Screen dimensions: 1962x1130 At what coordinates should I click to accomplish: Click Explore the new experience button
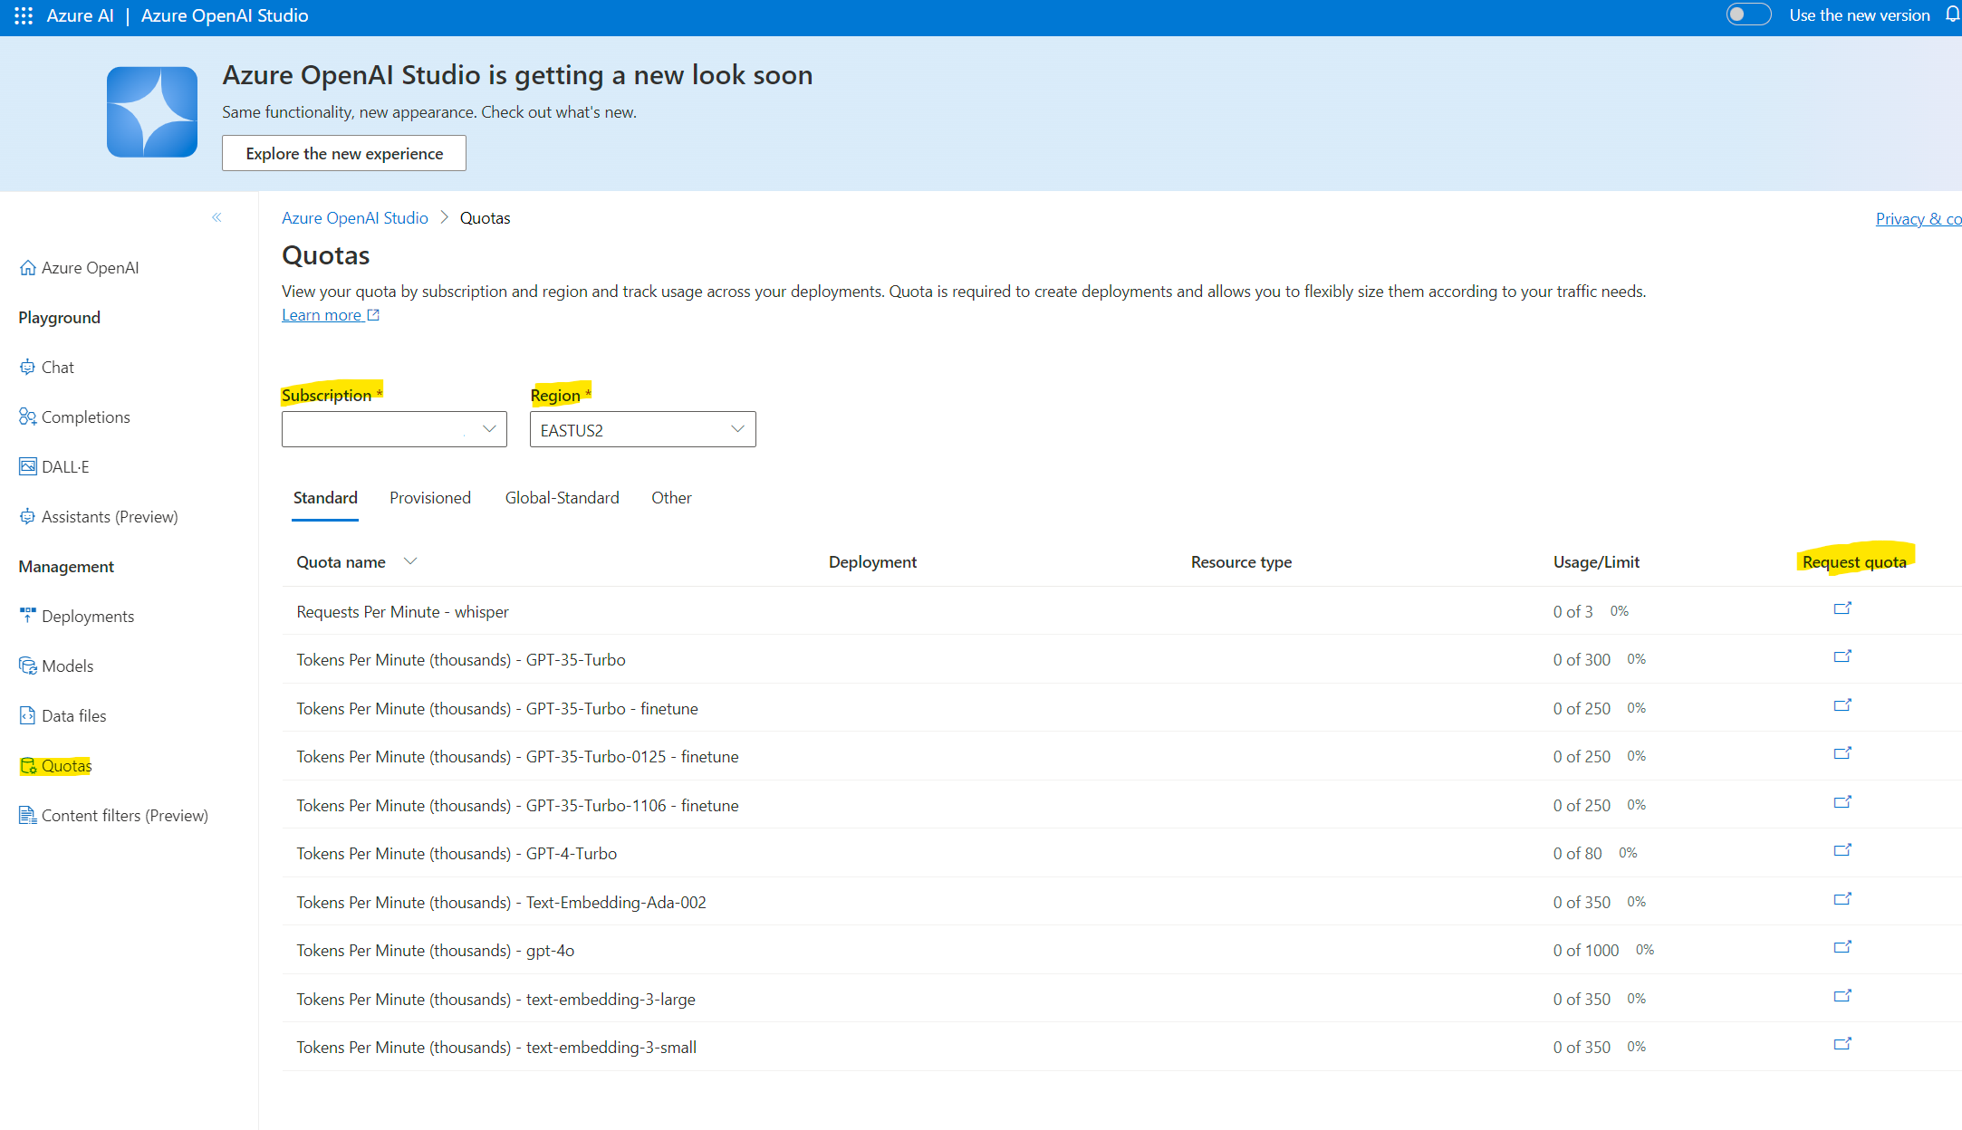[x=344, y=153]
